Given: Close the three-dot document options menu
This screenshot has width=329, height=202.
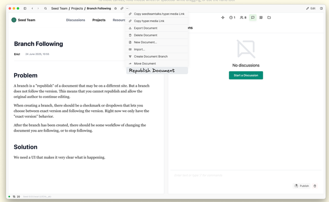Looking at the screenshot, I should (128, 9).
